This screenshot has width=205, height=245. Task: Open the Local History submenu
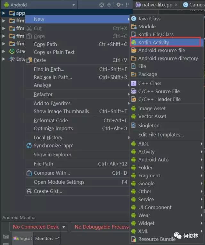pyautogui.click(x=78, y=138)
